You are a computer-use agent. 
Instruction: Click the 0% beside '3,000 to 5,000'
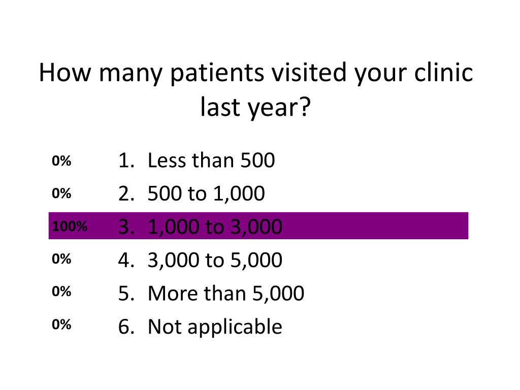(61, 259)
